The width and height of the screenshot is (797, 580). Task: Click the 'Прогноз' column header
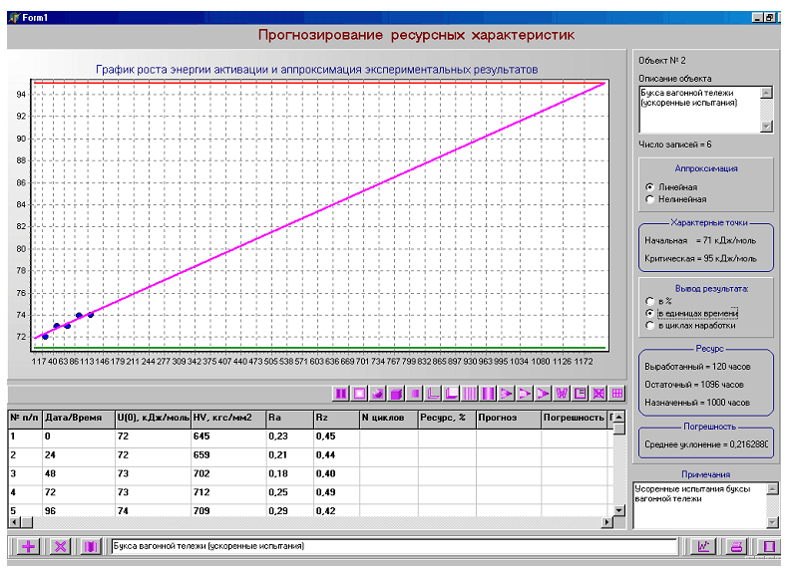click(x=509, y=418)
